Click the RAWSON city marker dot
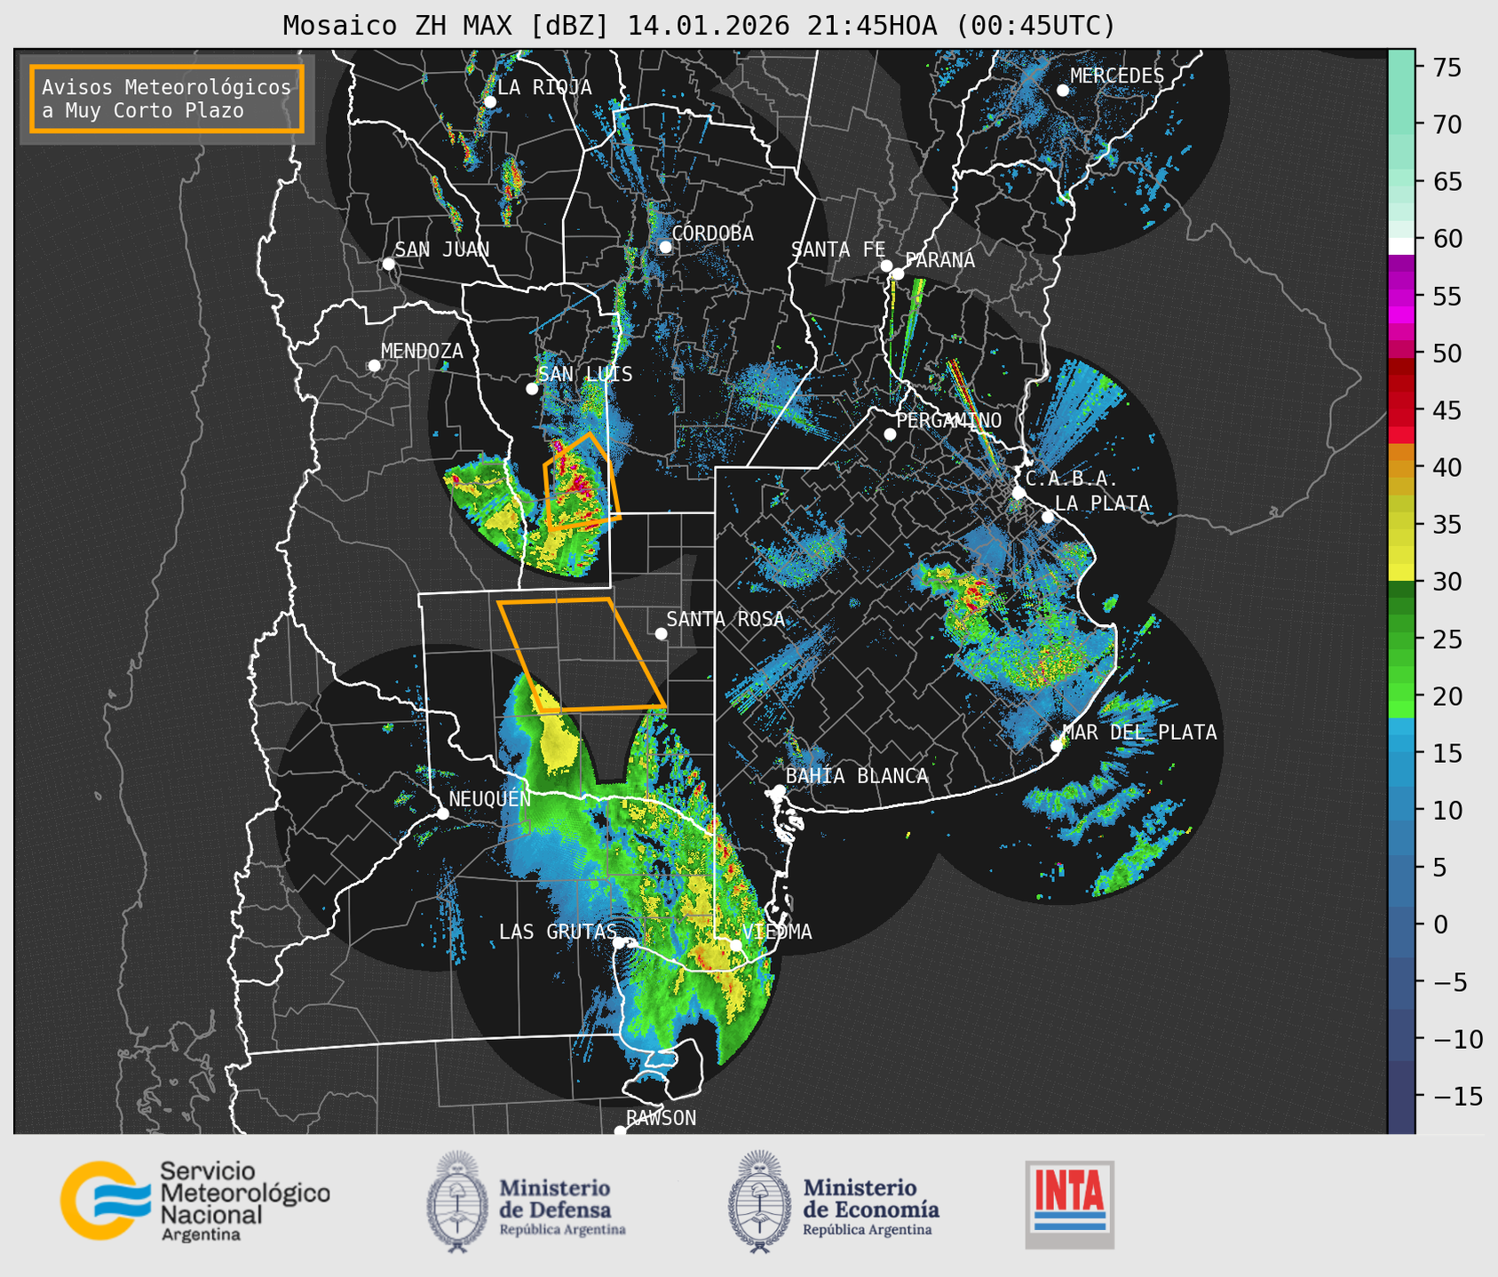 [620, 1131]
